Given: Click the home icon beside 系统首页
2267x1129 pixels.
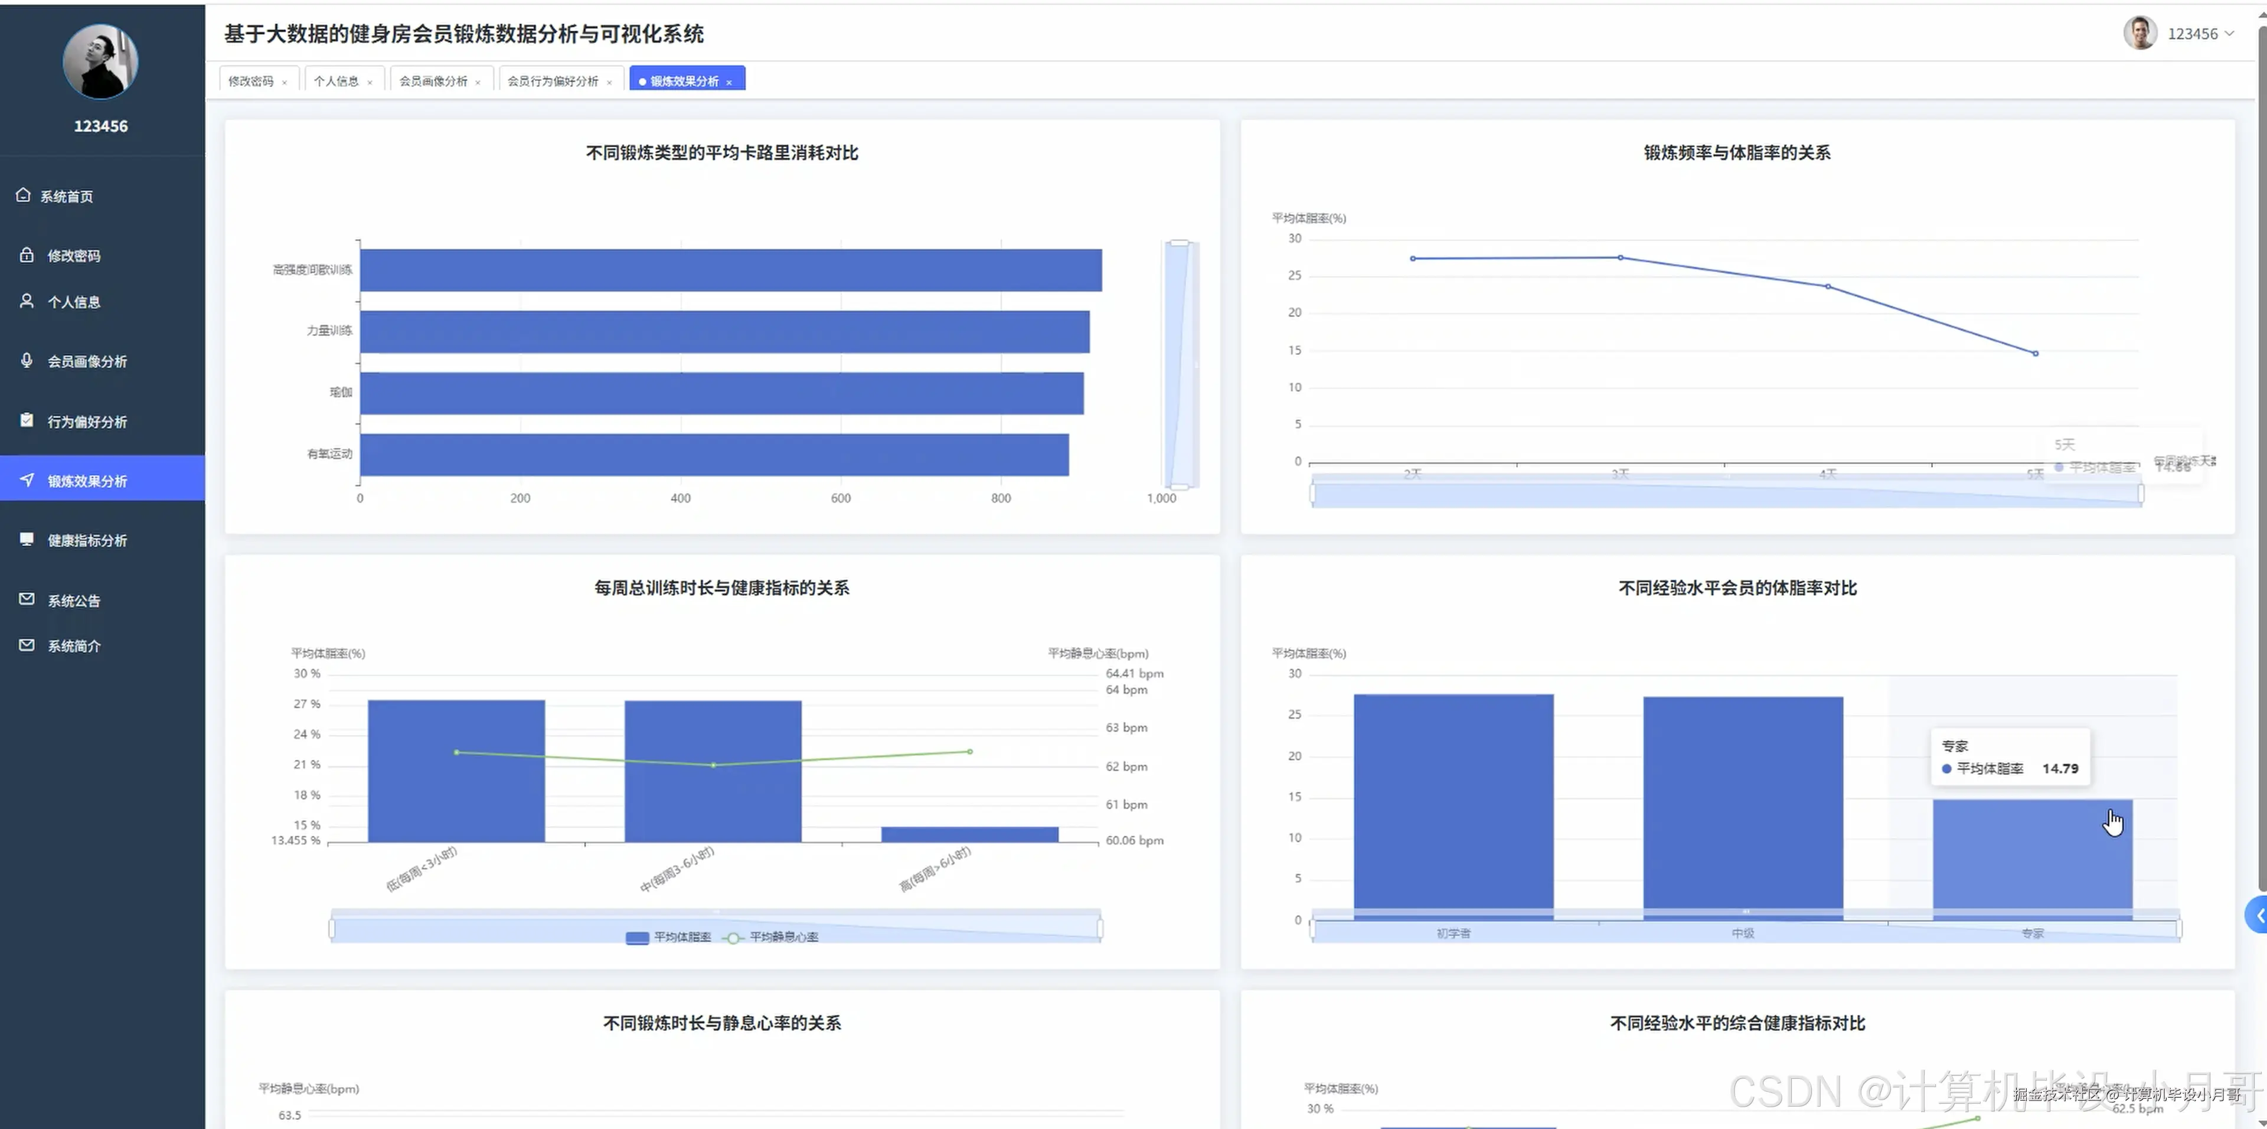Looking at the screenshot, I should pyautogui.click(x=23, y=194).
